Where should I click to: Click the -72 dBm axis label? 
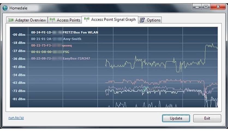pyautogui.click(x=19, y=91)
